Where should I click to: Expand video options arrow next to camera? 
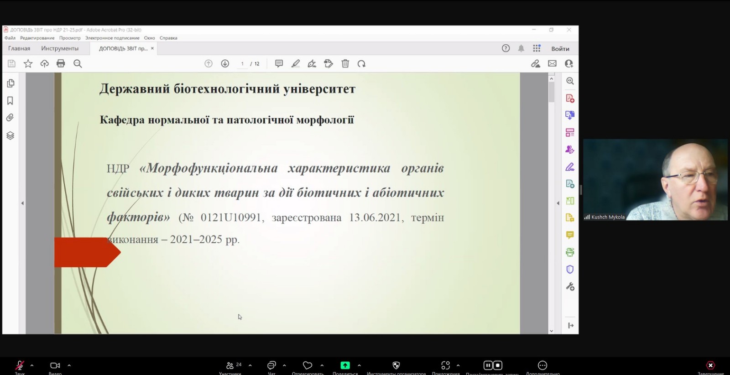69,365
